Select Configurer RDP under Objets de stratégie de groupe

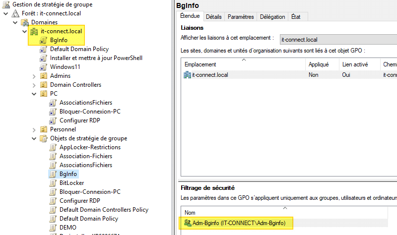80,201
